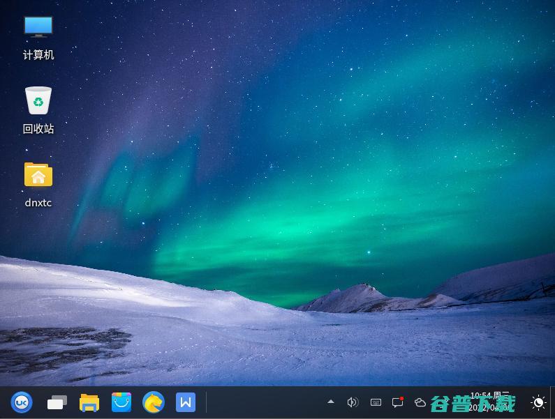Toggle night mode sun icon

[538, 403]
